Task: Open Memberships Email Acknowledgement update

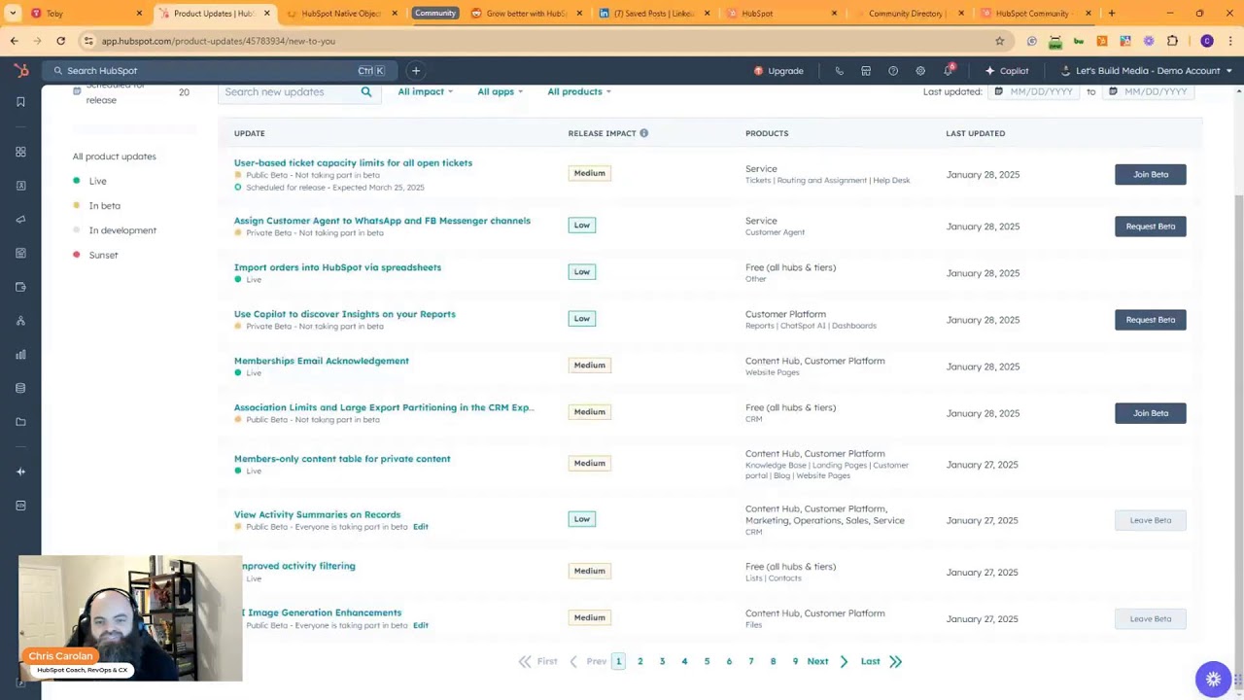Action: click(321, 361)
